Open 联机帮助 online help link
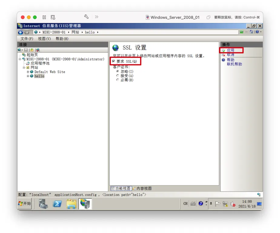 click(x=234, y=64)
